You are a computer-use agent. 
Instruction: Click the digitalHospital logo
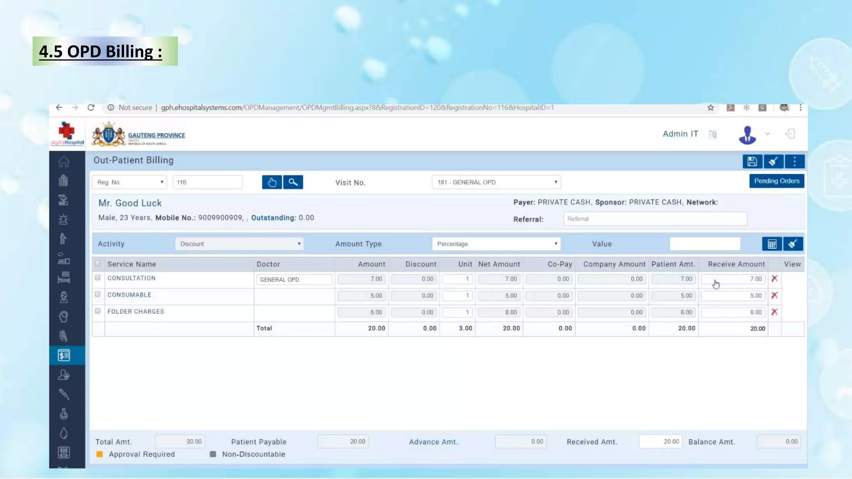67,134
